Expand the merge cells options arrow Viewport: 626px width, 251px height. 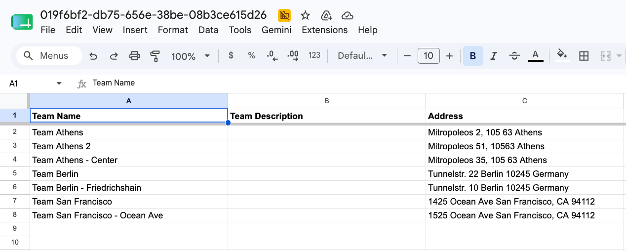click(619, 56)
